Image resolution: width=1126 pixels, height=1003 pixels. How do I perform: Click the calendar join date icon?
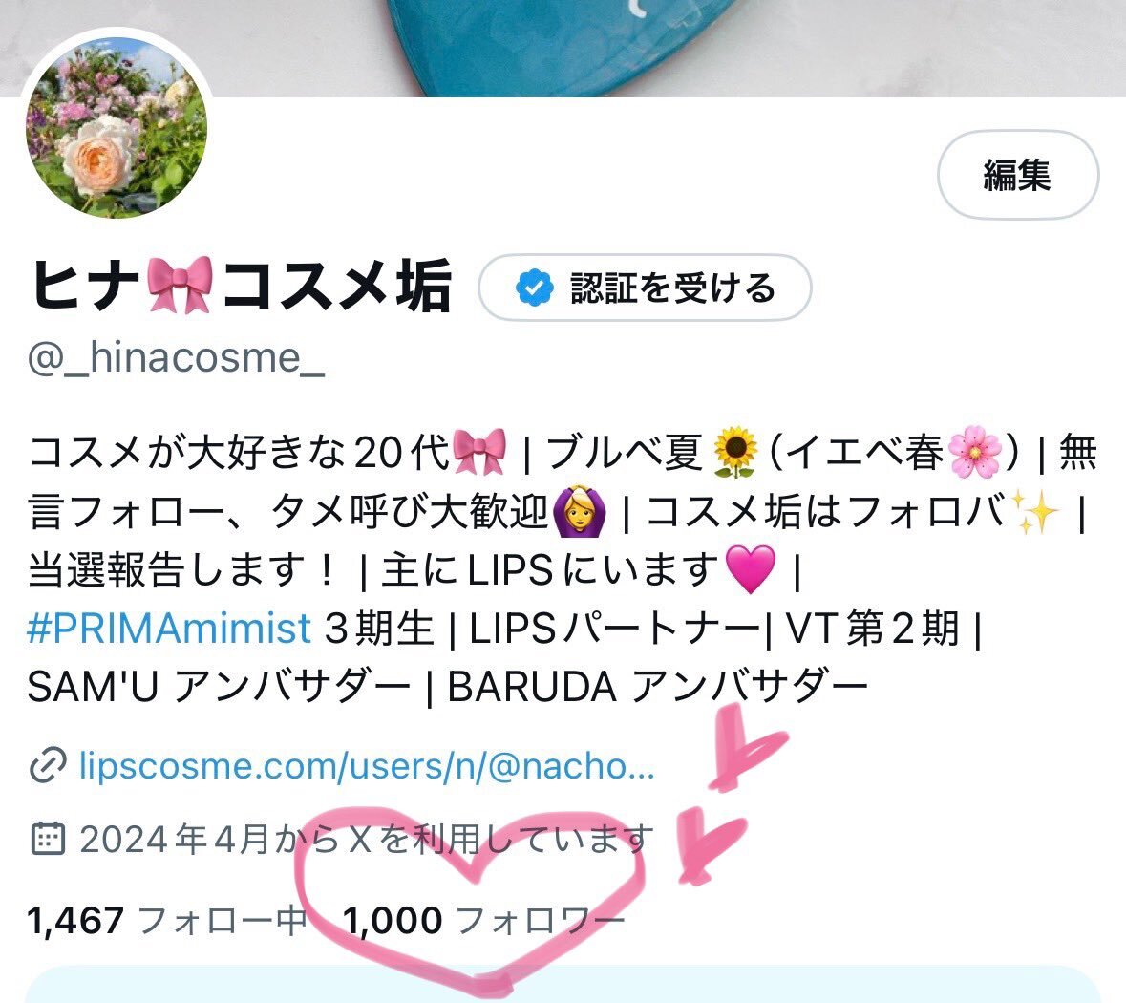(x=48, y=839)
